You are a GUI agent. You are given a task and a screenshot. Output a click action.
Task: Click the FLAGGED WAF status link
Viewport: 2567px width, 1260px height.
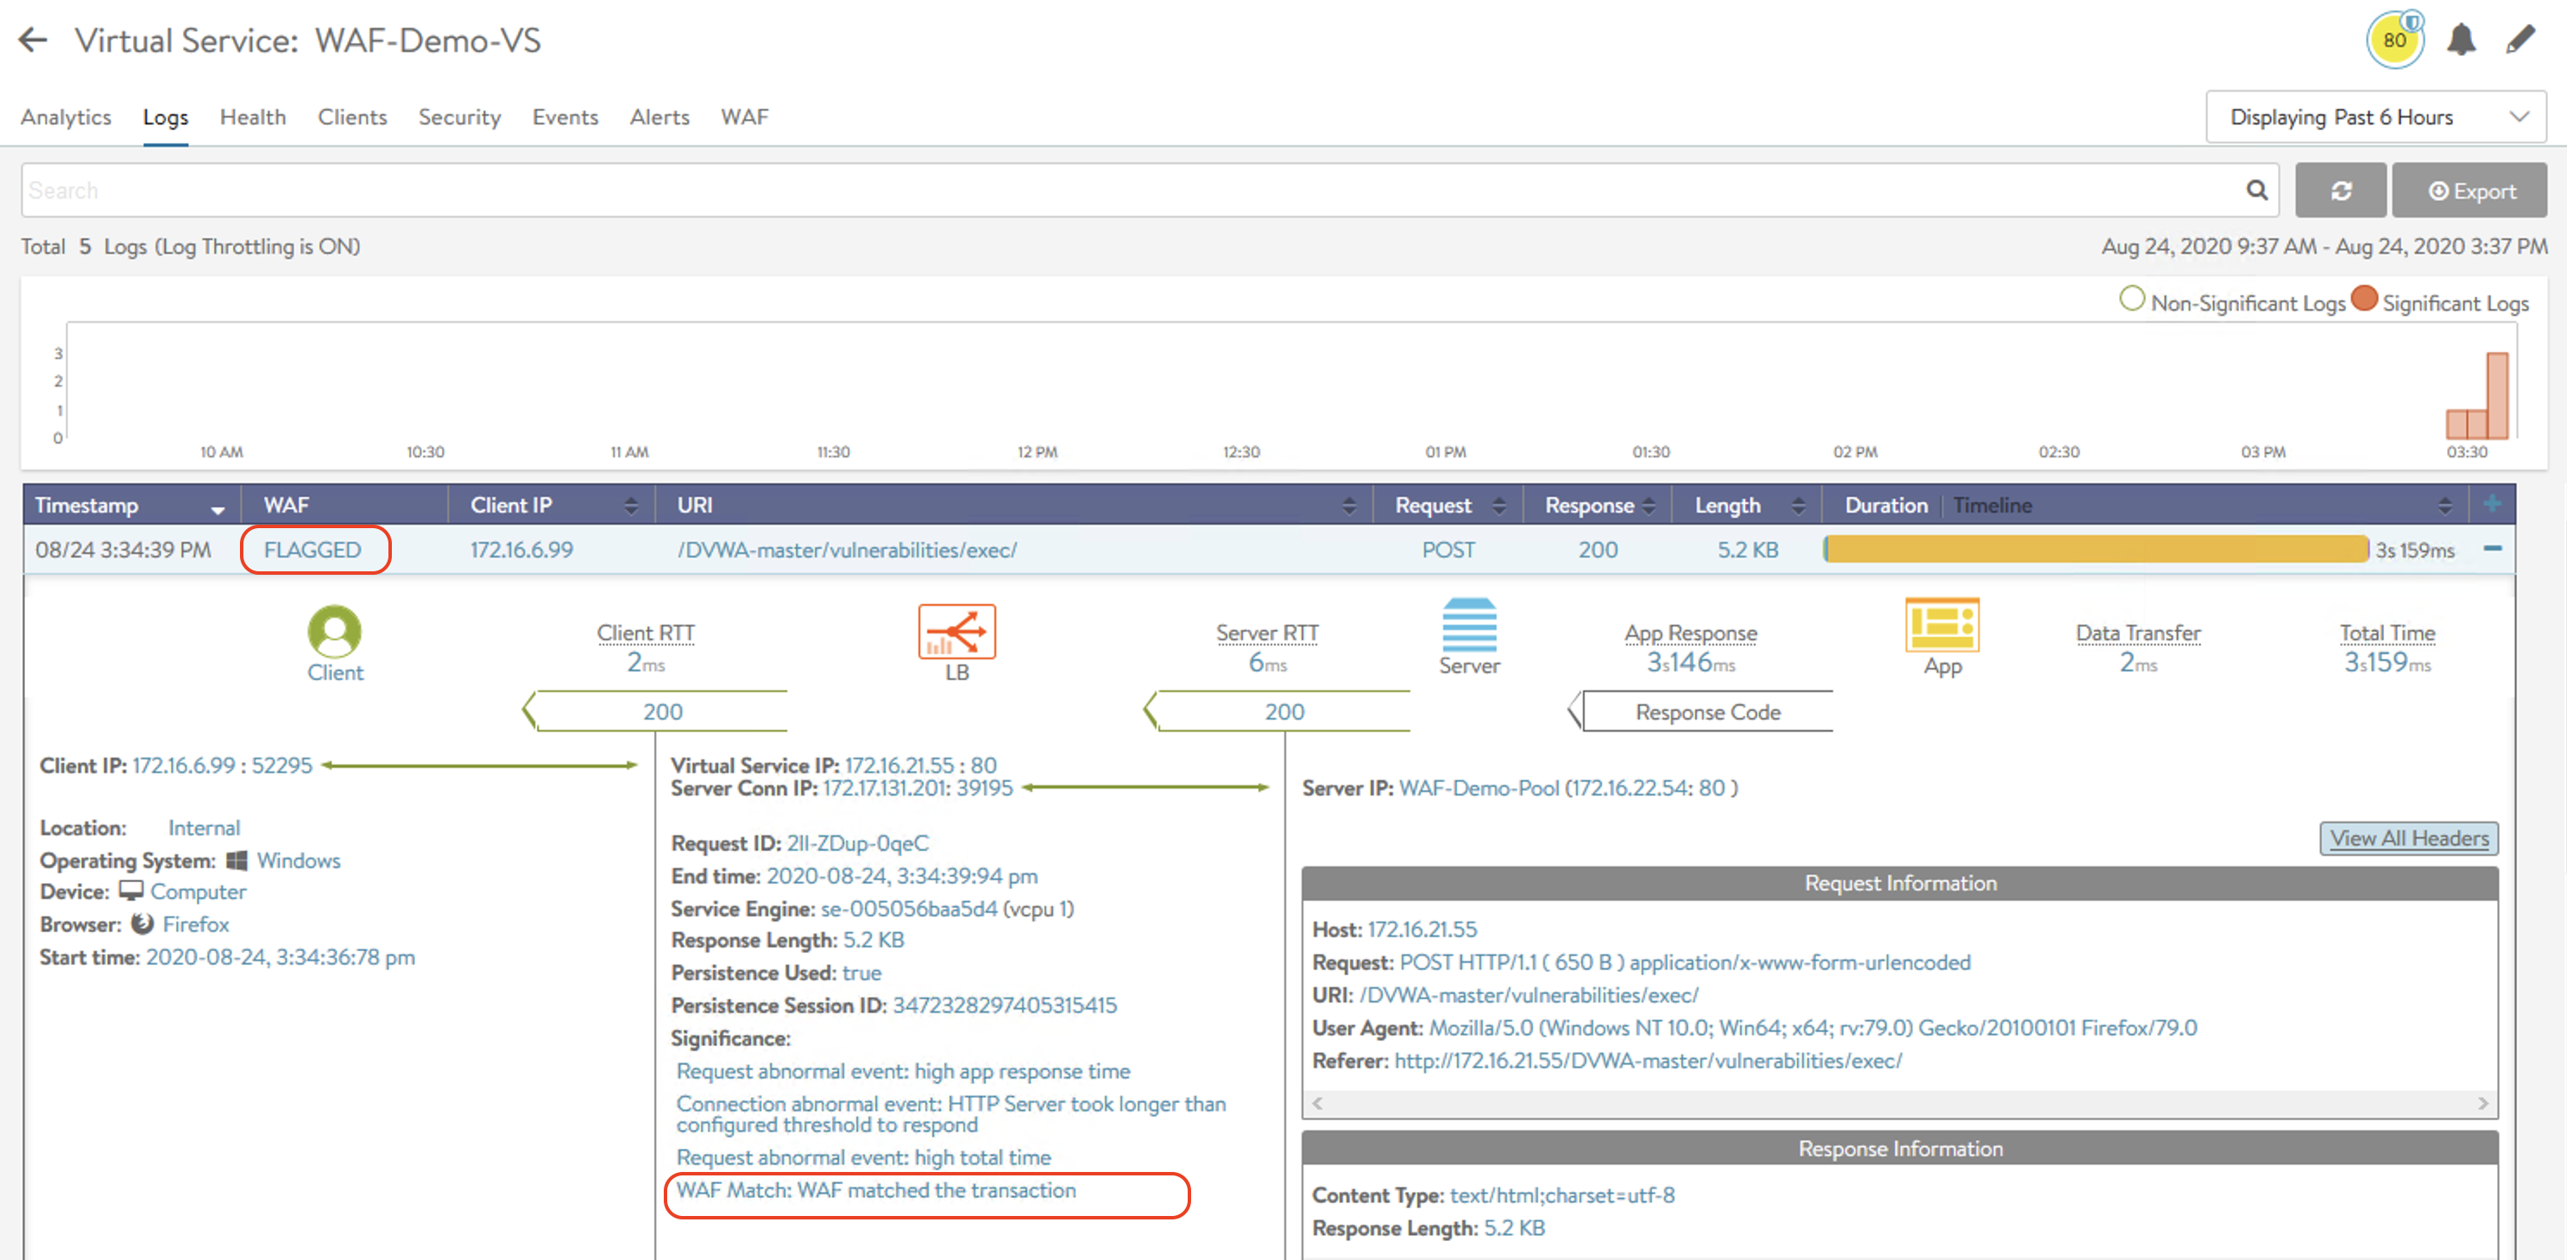(312, 550)
